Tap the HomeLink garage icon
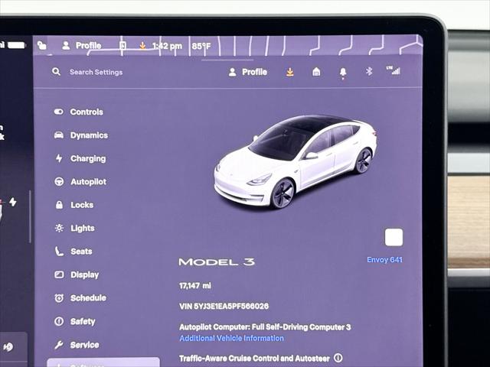 [316, 72]
